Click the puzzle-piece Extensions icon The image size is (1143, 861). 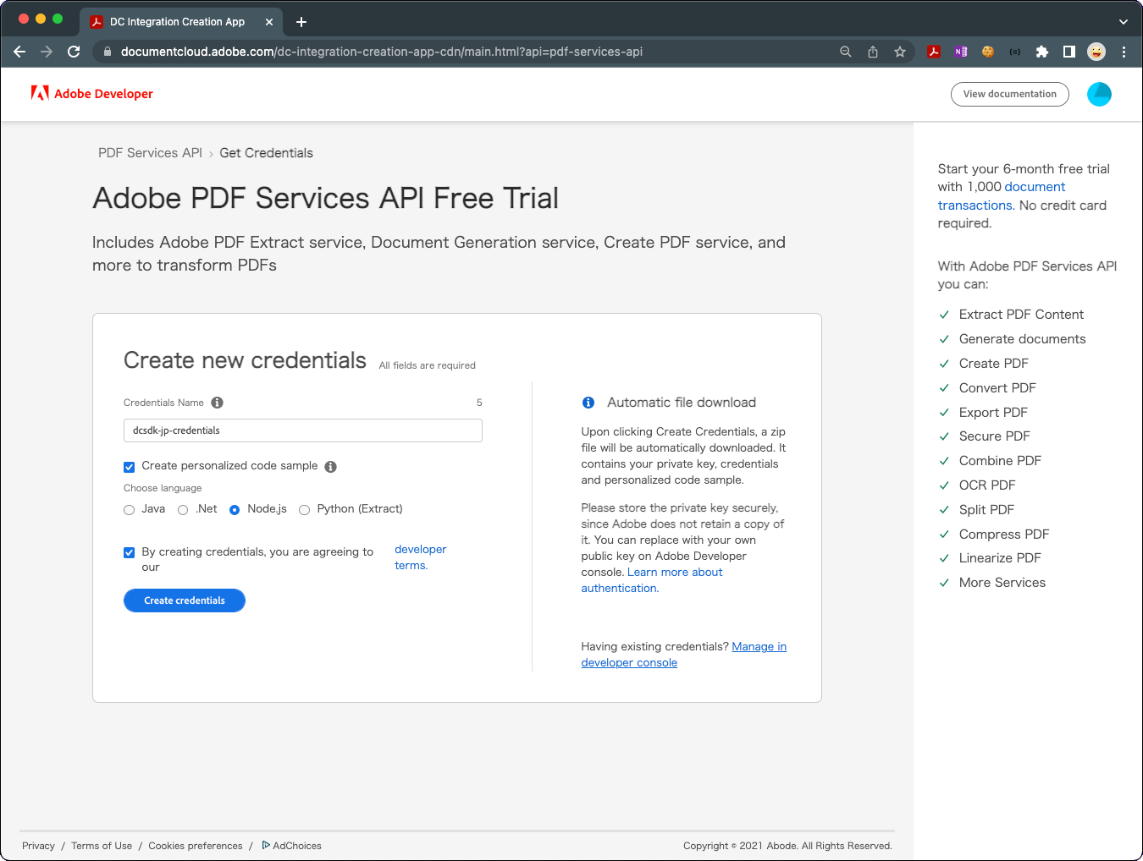point(1042,52)
